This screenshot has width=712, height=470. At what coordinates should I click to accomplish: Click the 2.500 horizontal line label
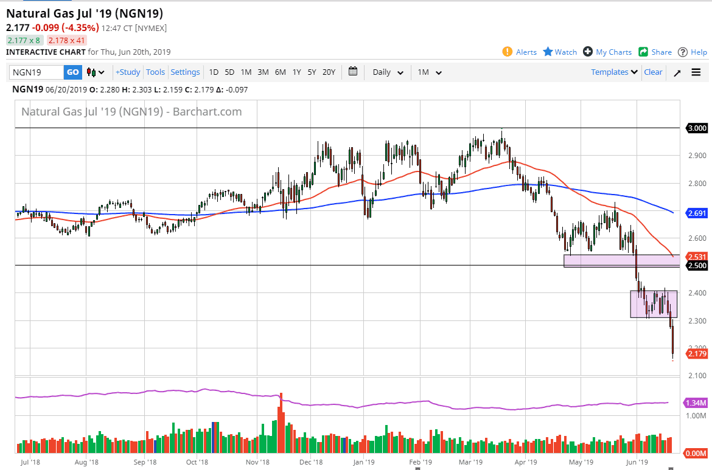(x=697, y=265)
